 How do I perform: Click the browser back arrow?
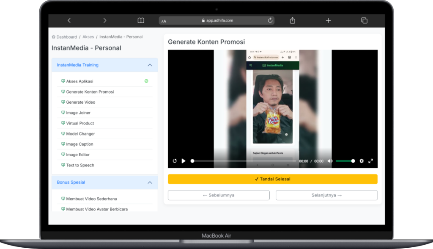tap(69, 20)
